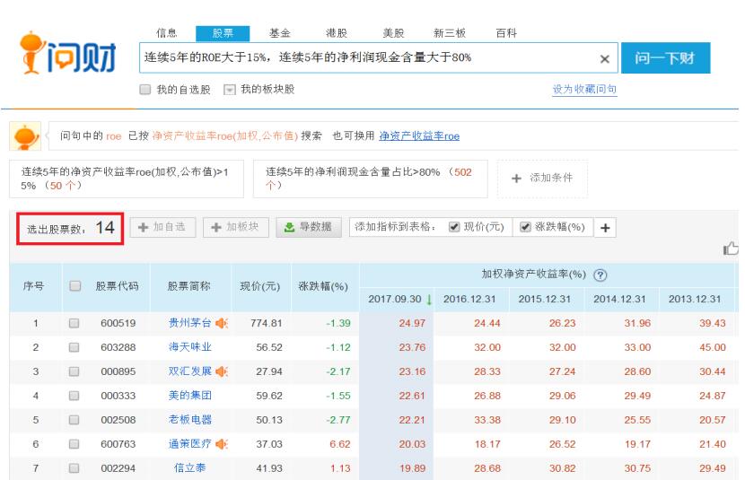Image resolution: width=745 pixels, height=480 pixels.
Task: Click the stock code 600519 cell
Action: (x=118, y=323)
